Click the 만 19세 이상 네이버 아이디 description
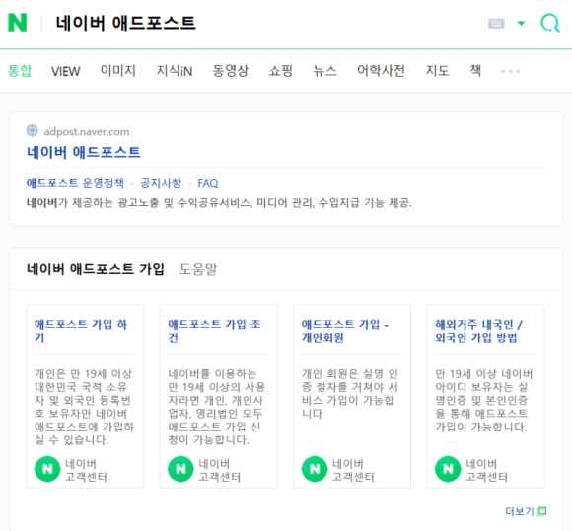 point(483,400)
